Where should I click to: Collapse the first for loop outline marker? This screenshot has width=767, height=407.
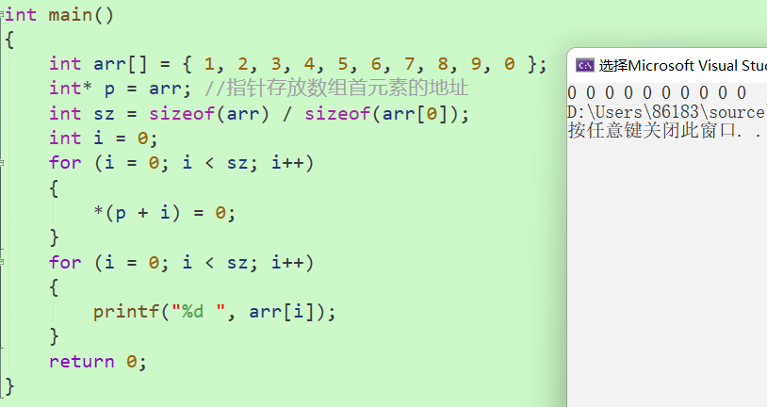(2, 162)
